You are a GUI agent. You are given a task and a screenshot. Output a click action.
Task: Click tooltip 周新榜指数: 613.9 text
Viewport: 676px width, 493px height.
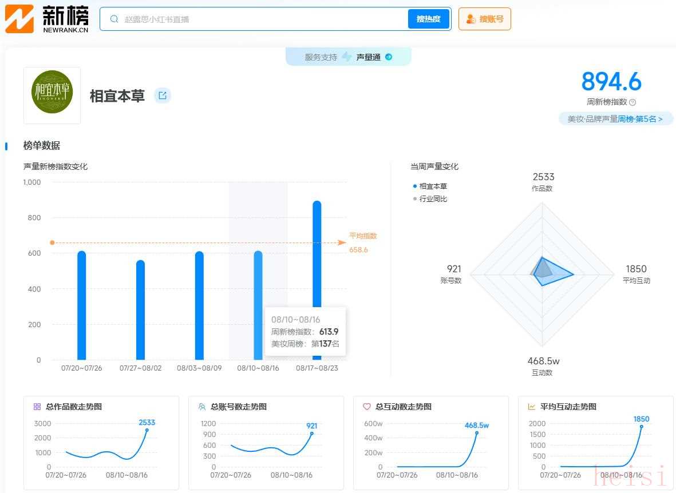(305, 331)
